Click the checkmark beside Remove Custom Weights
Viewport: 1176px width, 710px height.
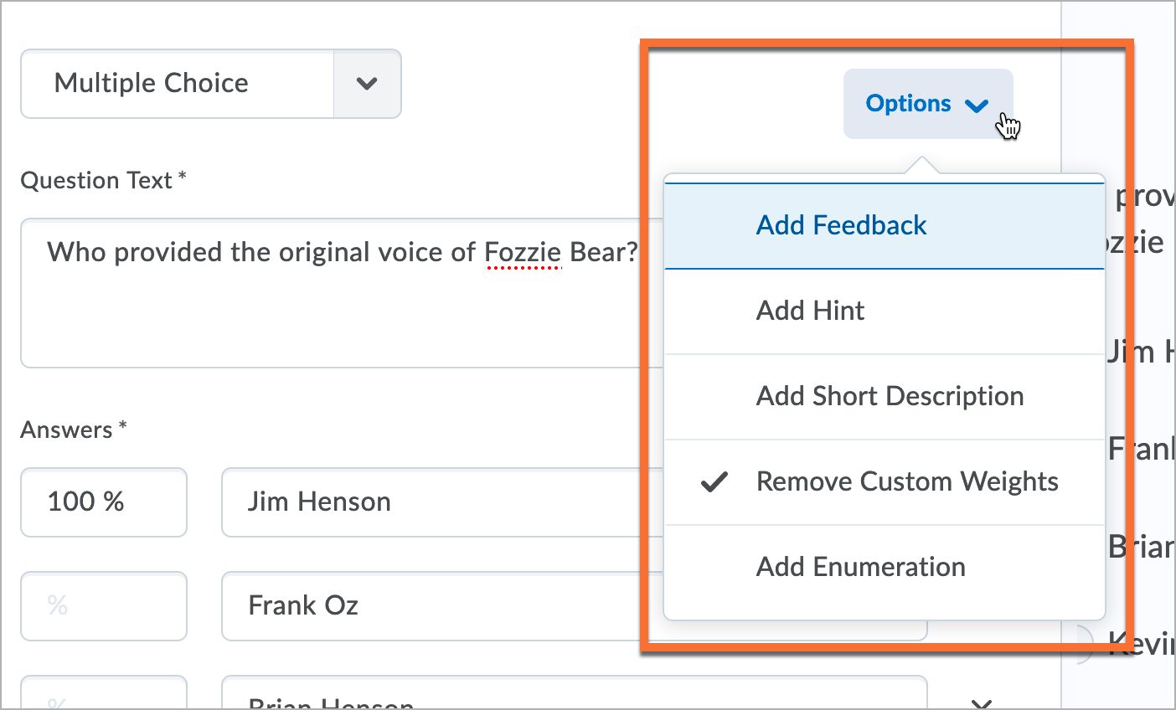(x=714, y=481)
